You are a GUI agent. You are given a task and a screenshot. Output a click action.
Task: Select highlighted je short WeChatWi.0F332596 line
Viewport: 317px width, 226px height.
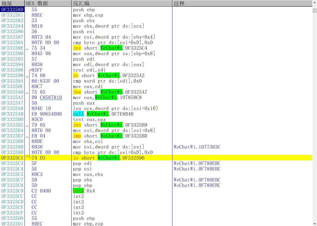tap(156, 158)
